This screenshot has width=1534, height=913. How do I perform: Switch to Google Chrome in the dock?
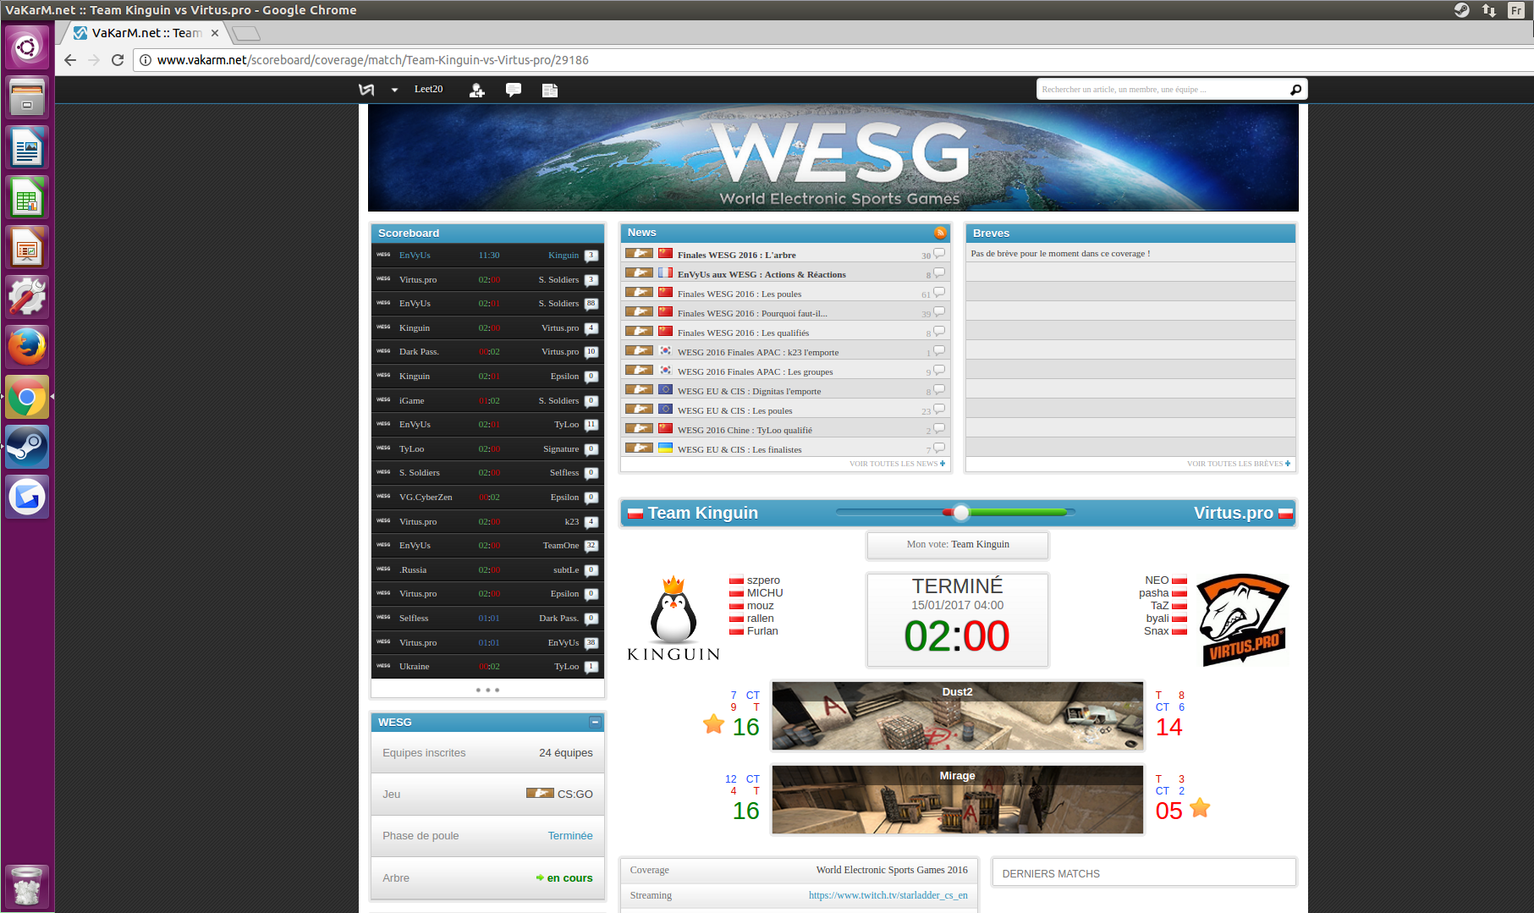[27, 397]
